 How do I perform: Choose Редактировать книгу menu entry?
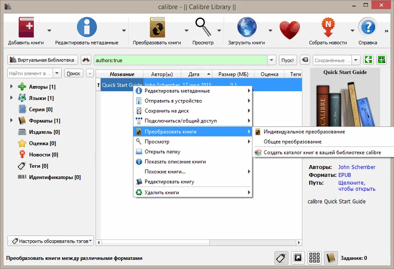(x=193, y=182)
